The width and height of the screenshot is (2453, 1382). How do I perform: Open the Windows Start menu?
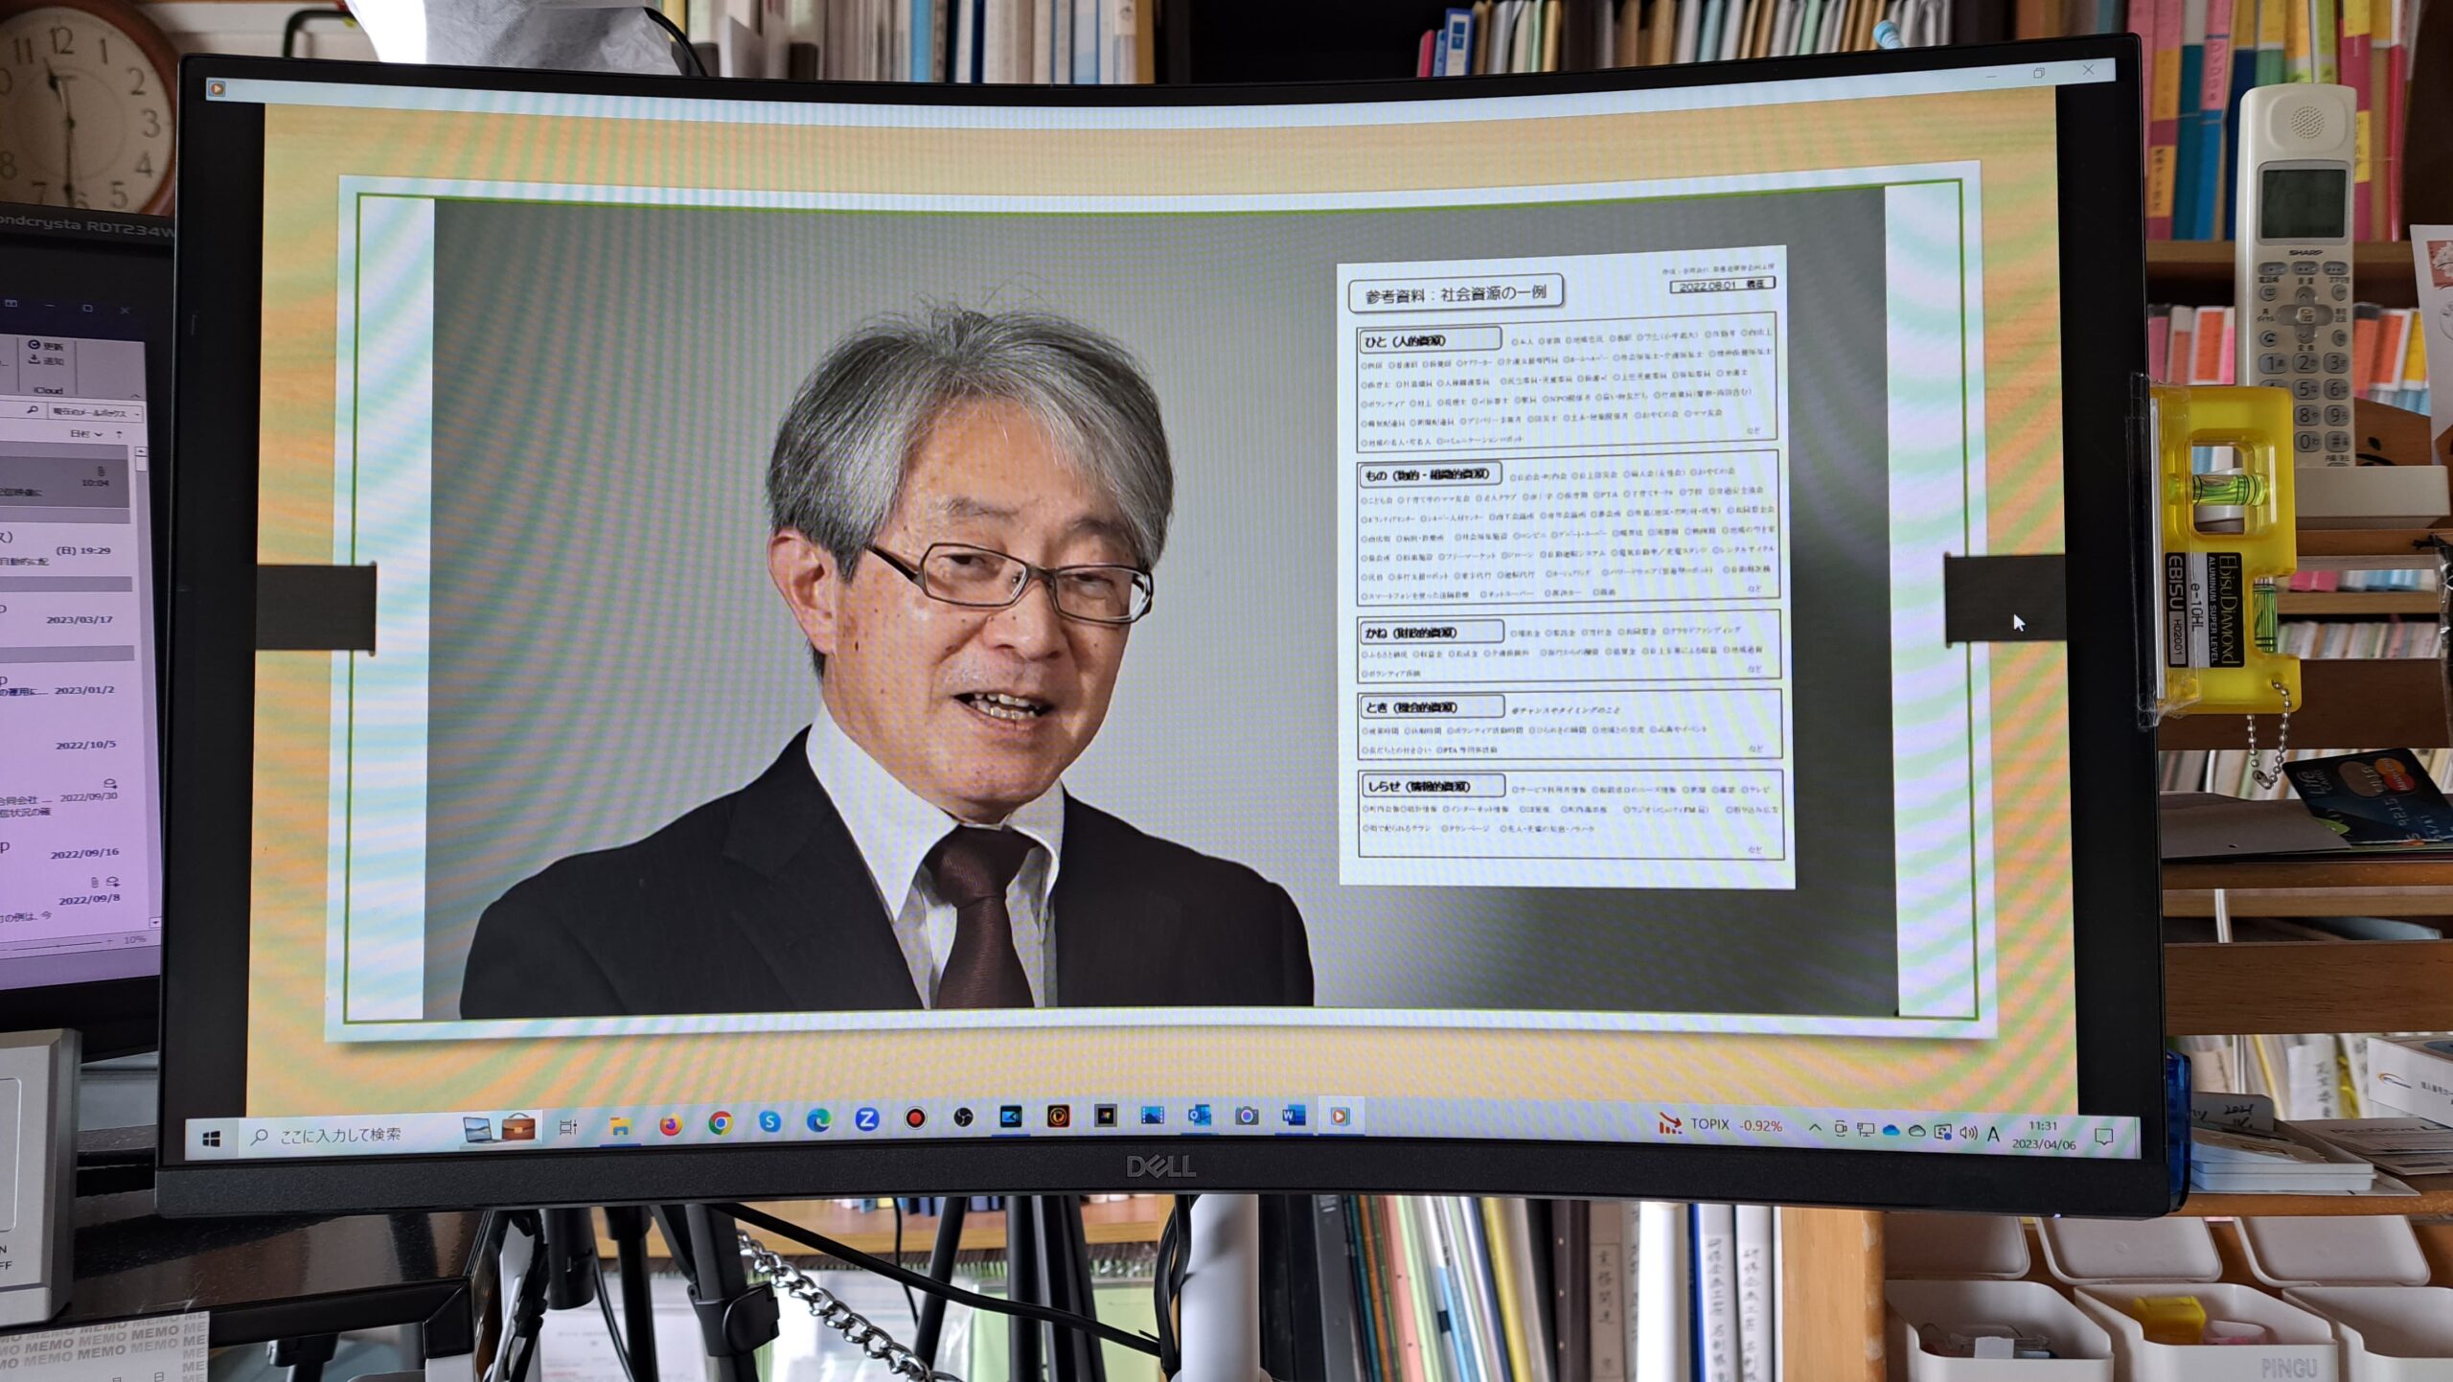(x=212, y=1139)
